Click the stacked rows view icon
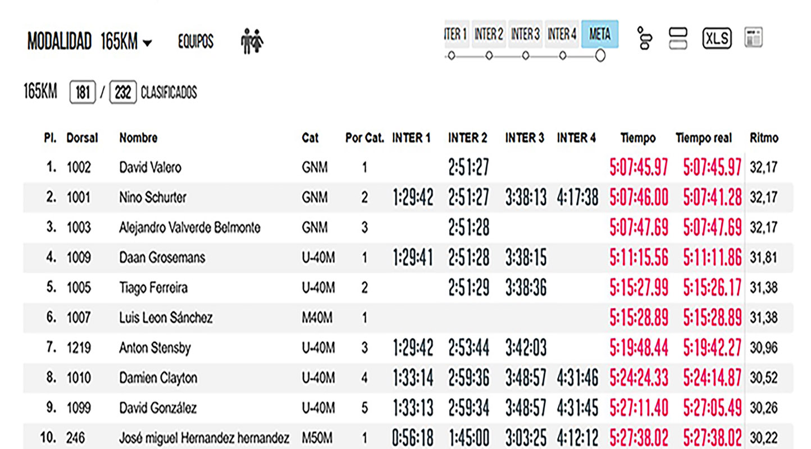This screenshot has width=811, height=449. click(x=678, y=38)
